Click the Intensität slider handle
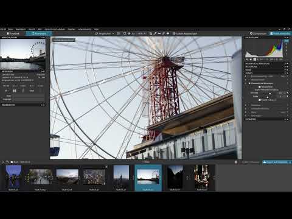292x219 pixels. tap(270, 94)
